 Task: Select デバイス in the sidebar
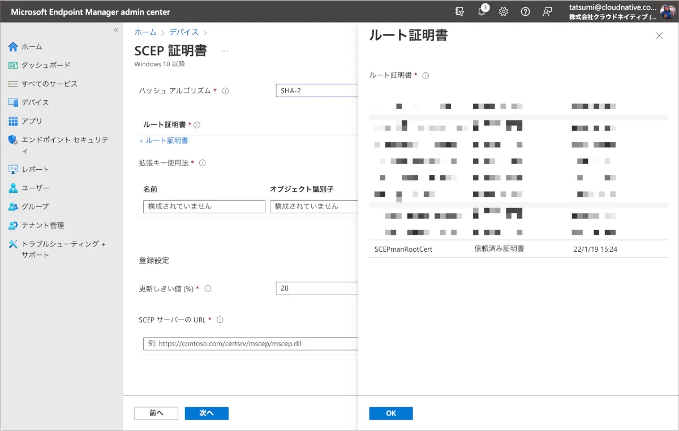[x=35, y=102]
